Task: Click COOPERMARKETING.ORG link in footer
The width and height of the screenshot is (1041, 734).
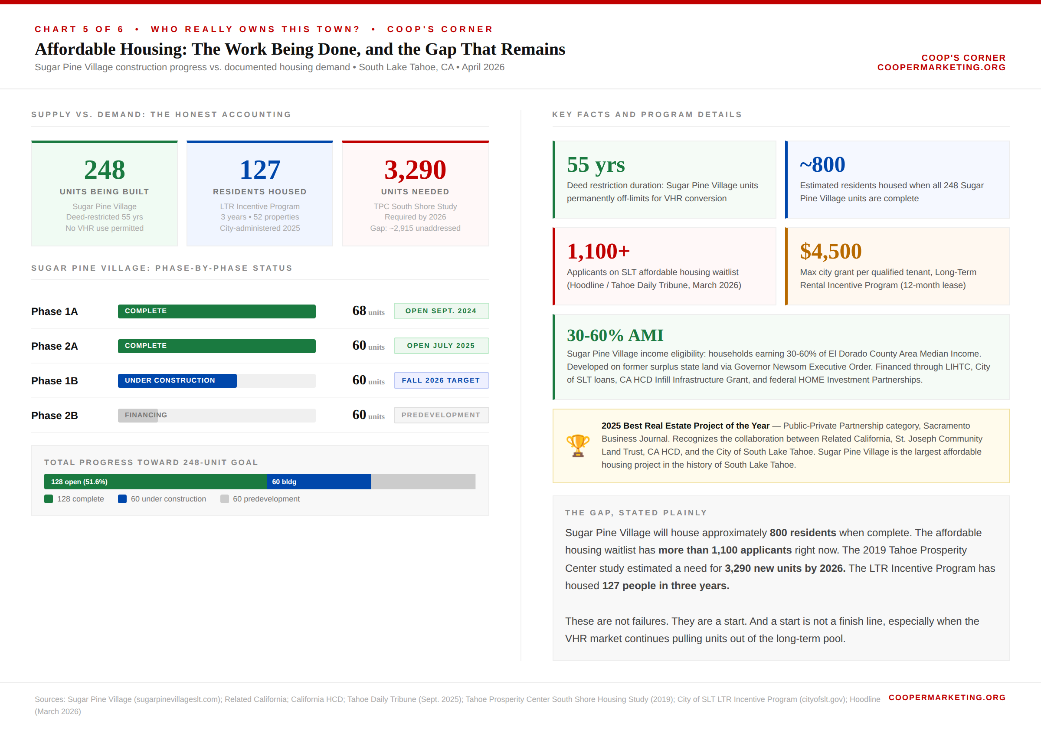Action: [947, 697]
